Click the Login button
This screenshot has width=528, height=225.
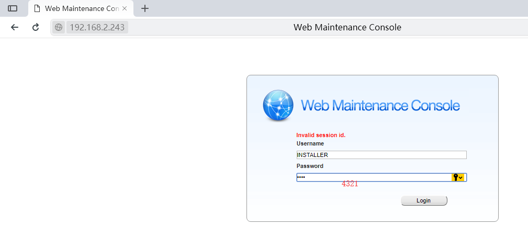pyautogui.click(x=424, y=201)
